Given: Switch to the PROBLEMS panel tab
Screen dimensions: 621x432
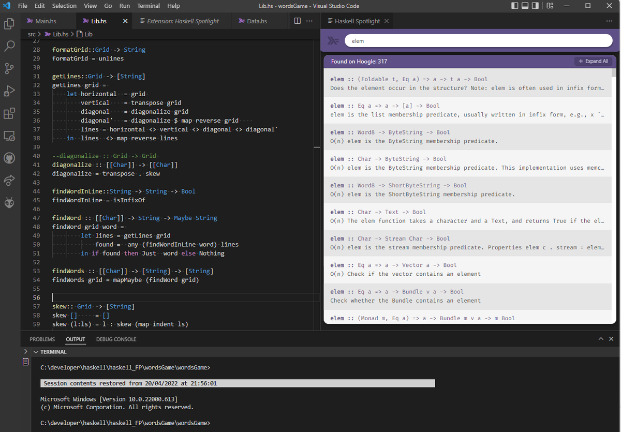Looking at the screenshot, I should pyautogui.click(x=42, y=339).
